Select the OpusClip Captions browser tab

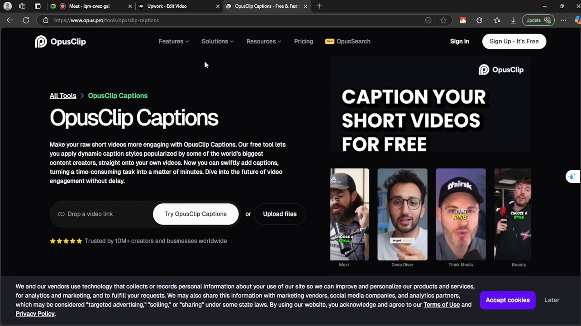pyautogui.click(x=266, y=6)
